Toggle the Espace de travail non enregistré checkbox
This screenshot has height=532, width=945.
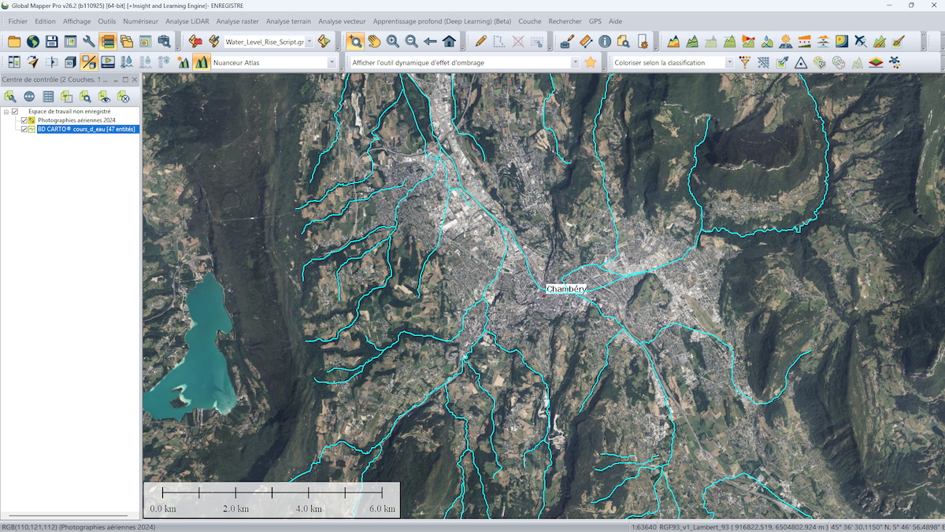15,112
